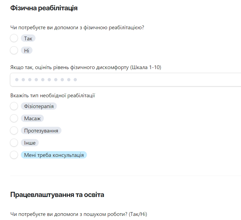Click the "Фізіотерапія" label chip
This screenshot has width=241, height=220.
click(x=39, y=106)
